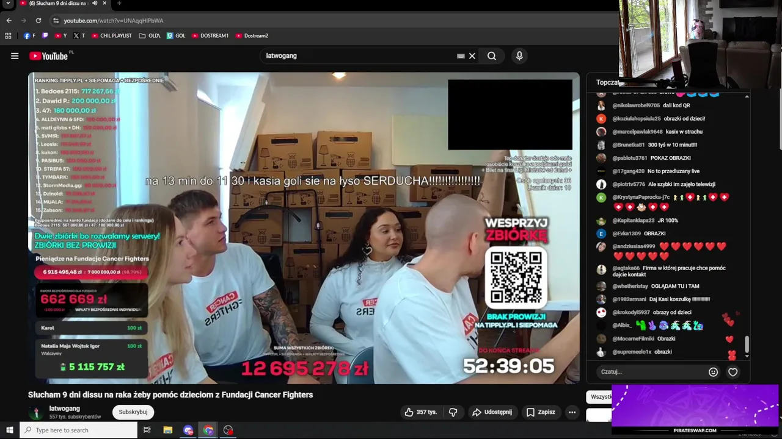Click chat message "dali kod QR"
This screenshot has height=439, width=782.
676,105
